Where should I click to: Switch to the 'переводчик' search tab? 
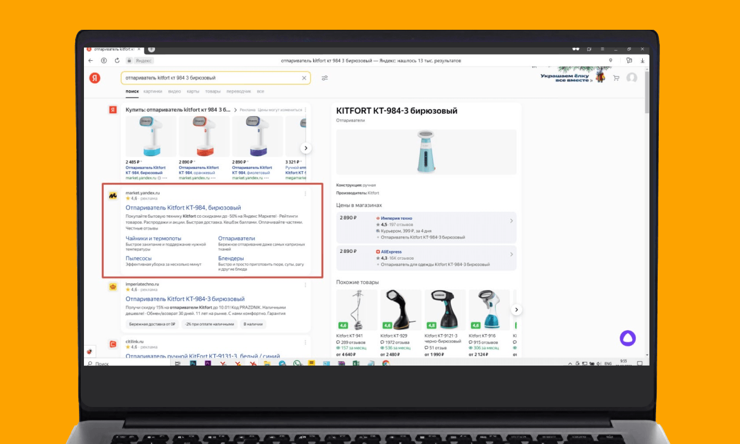(x=239, y=91)
